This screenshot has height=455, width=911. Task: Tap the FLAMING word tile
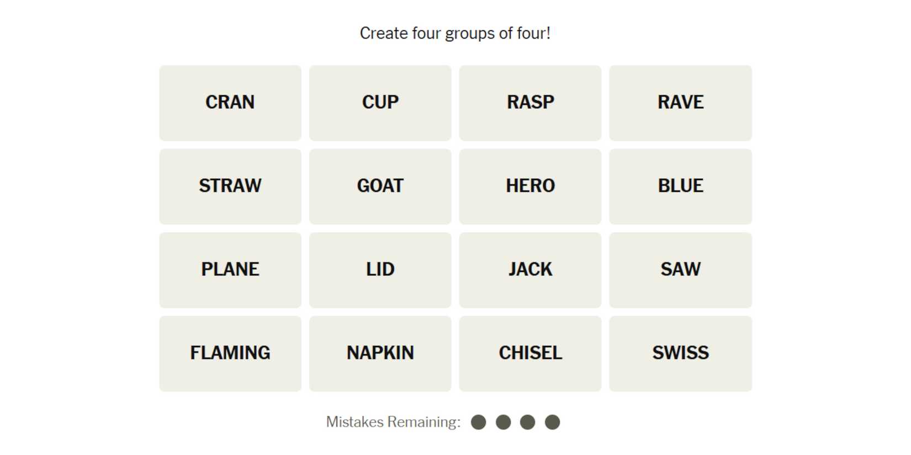click(230, 354)
